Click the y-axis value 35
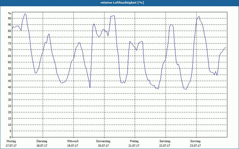The height and width of the screenshot is (149, 239). 10,94
